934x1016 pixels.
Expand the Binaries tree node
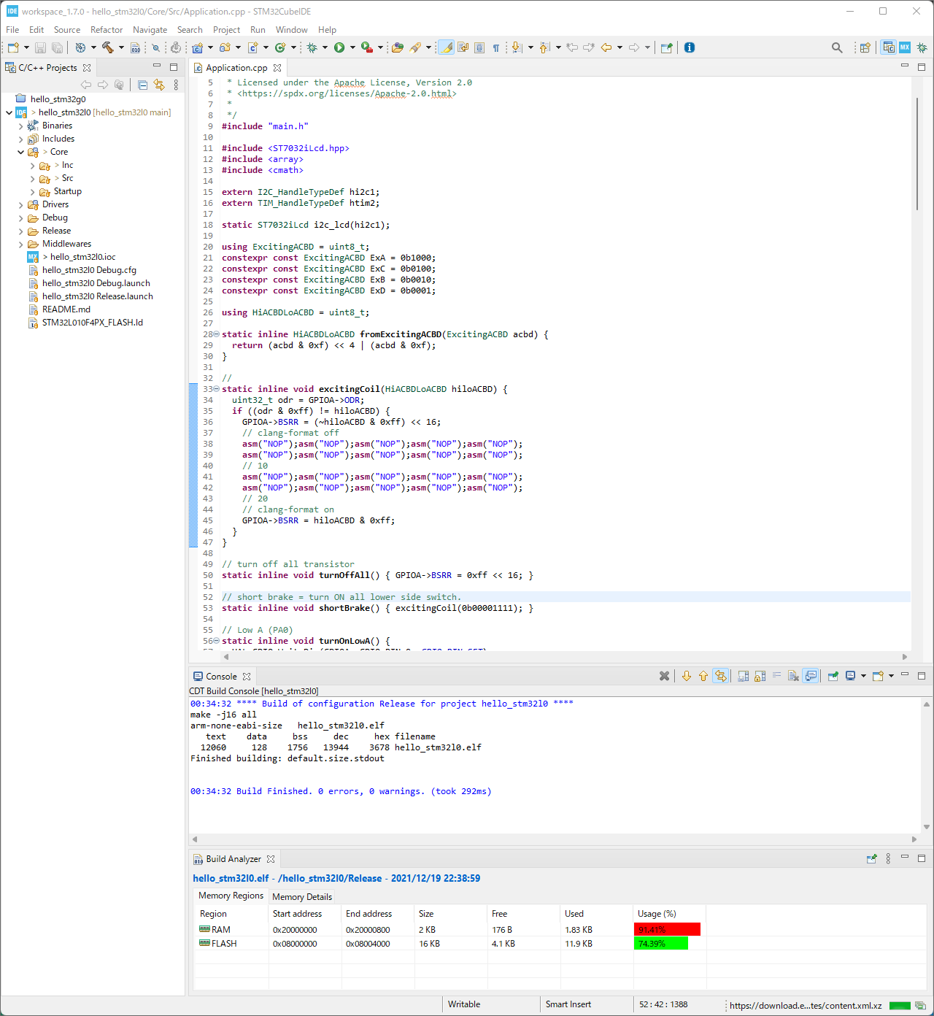20,126
